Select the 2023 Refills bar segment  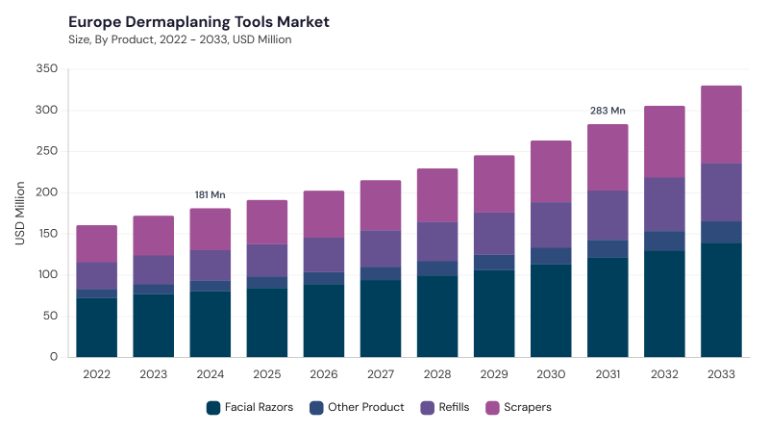pyautogui.click(x=154, y=270)
